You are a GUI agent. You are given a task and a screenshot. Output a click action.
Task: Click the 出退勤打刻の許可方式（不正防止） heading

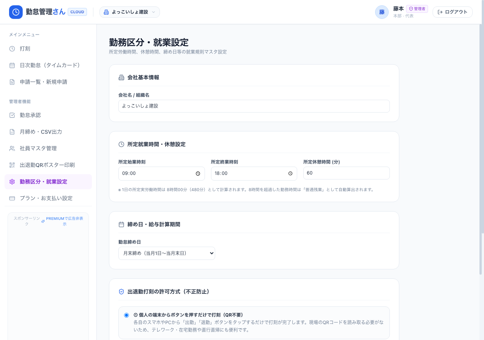(168, 292)
